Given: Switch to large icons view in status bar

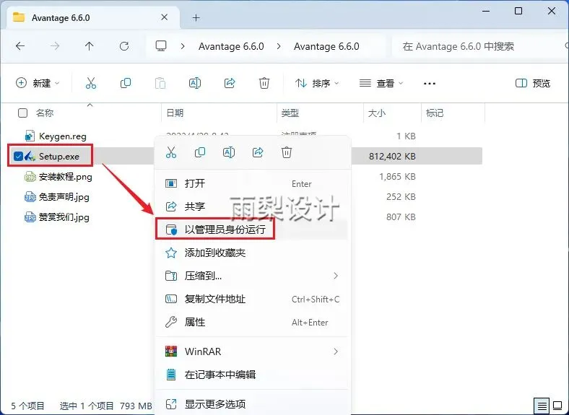Looking at the screenshot, I should tap(557, 406).
